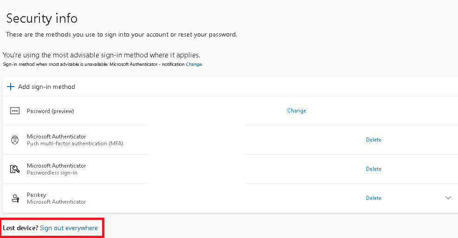Click the Password row's dots icon

15,111
